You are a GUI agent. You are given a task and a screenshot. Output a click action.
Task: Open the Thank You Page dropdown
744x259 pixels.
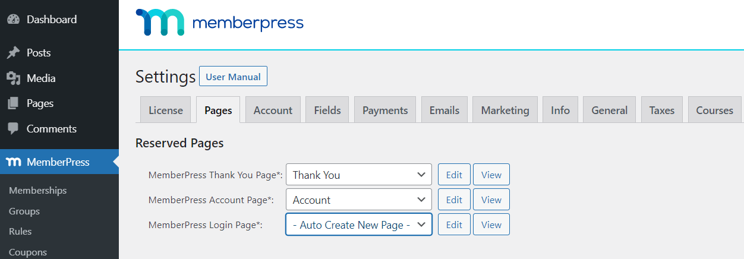click(359, 175)
